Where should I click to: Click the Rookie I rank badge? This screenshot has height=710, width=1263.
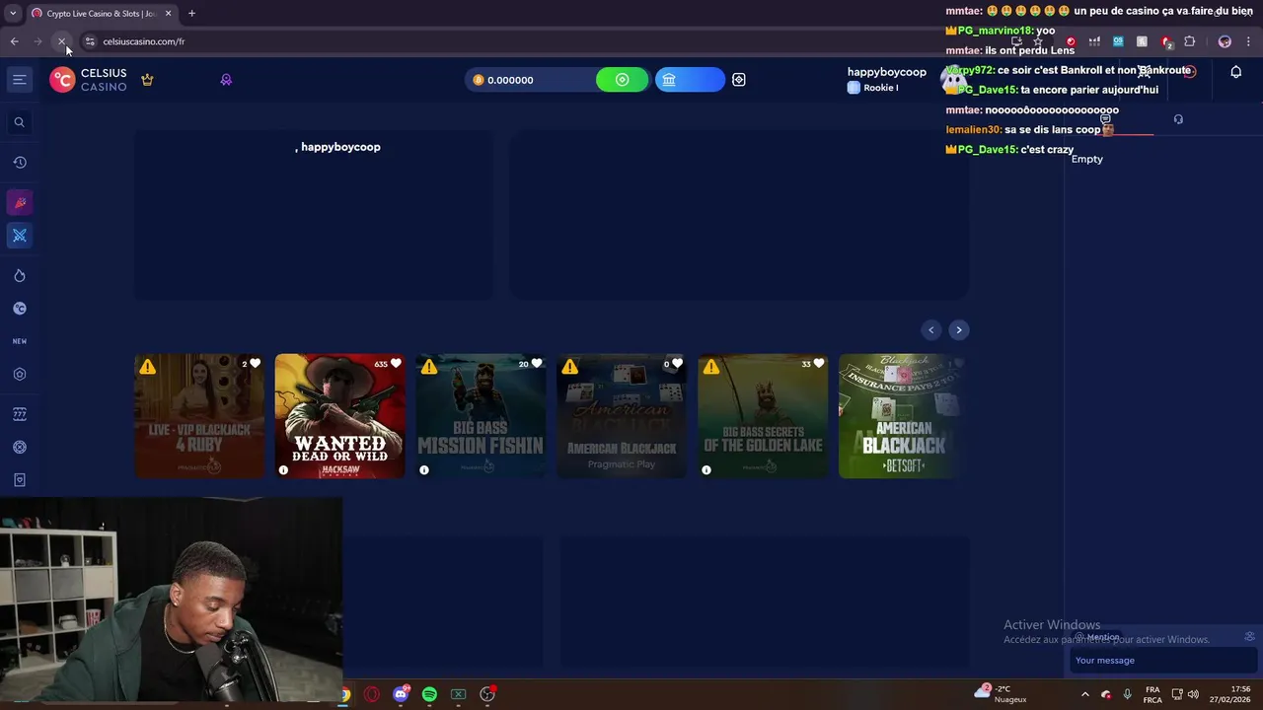tap(873, 88)
